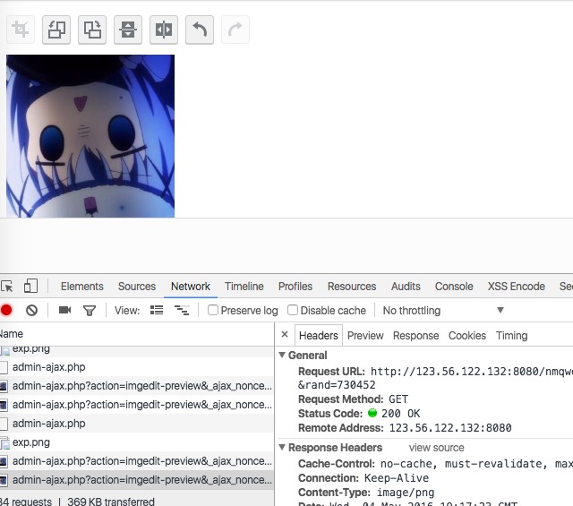Switch to the Console tab
The height and width of the screenshot is (506, 573).
pyautogui.click(x=454, y=287)
